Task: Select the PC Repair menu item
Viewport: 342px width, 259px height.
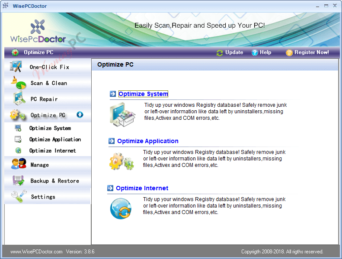Action: pyautogui.click(x=48, y=99)
